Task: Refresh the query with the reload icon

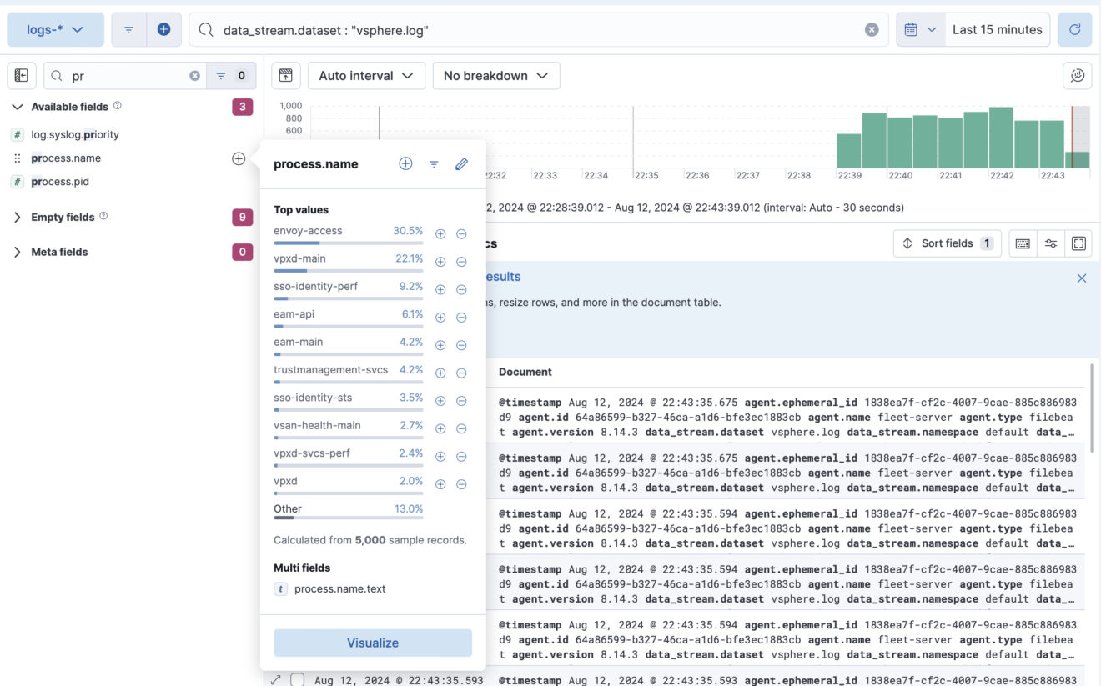Action: [x=1074, y=29]
